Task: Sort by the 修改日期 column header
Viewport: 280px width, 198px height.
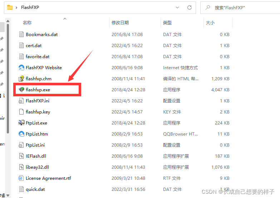Action: pos(120,22)
